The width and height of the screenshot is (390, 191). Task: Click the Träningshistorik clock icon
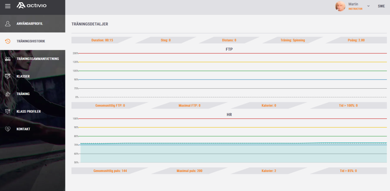(8, 41)
